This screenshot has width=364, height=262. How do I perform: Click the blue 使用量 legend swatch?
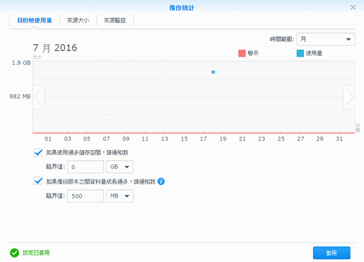click(x=300, y=53)
